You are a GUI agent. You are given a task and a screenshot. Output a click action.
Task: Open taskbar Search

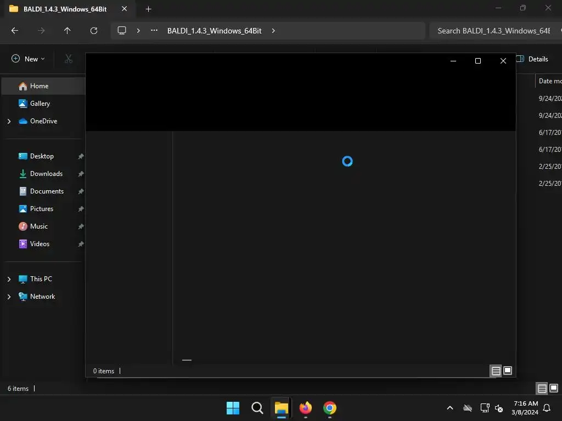click(x=257, y=408)
